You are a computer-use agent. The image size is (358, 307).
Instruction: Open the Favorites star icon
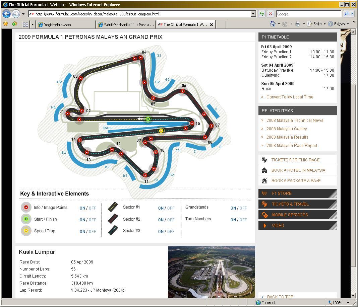[x=6, y=24]
